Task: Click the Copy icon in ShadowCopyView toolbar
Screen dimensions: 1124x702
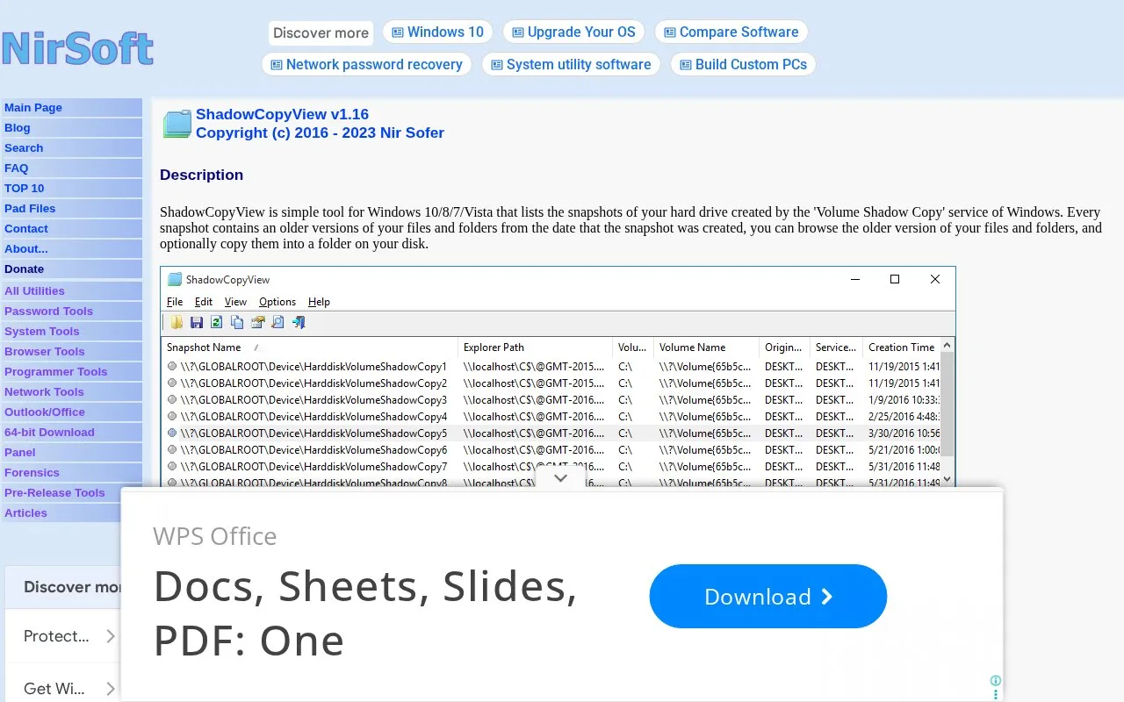Action: click(x=237, y=323)
